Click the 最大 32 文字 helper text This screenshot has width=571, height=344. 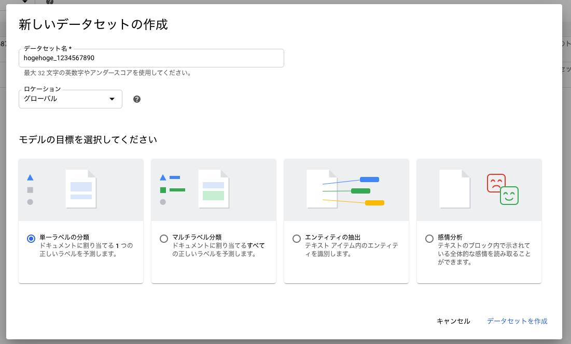(x=108, y=73)
